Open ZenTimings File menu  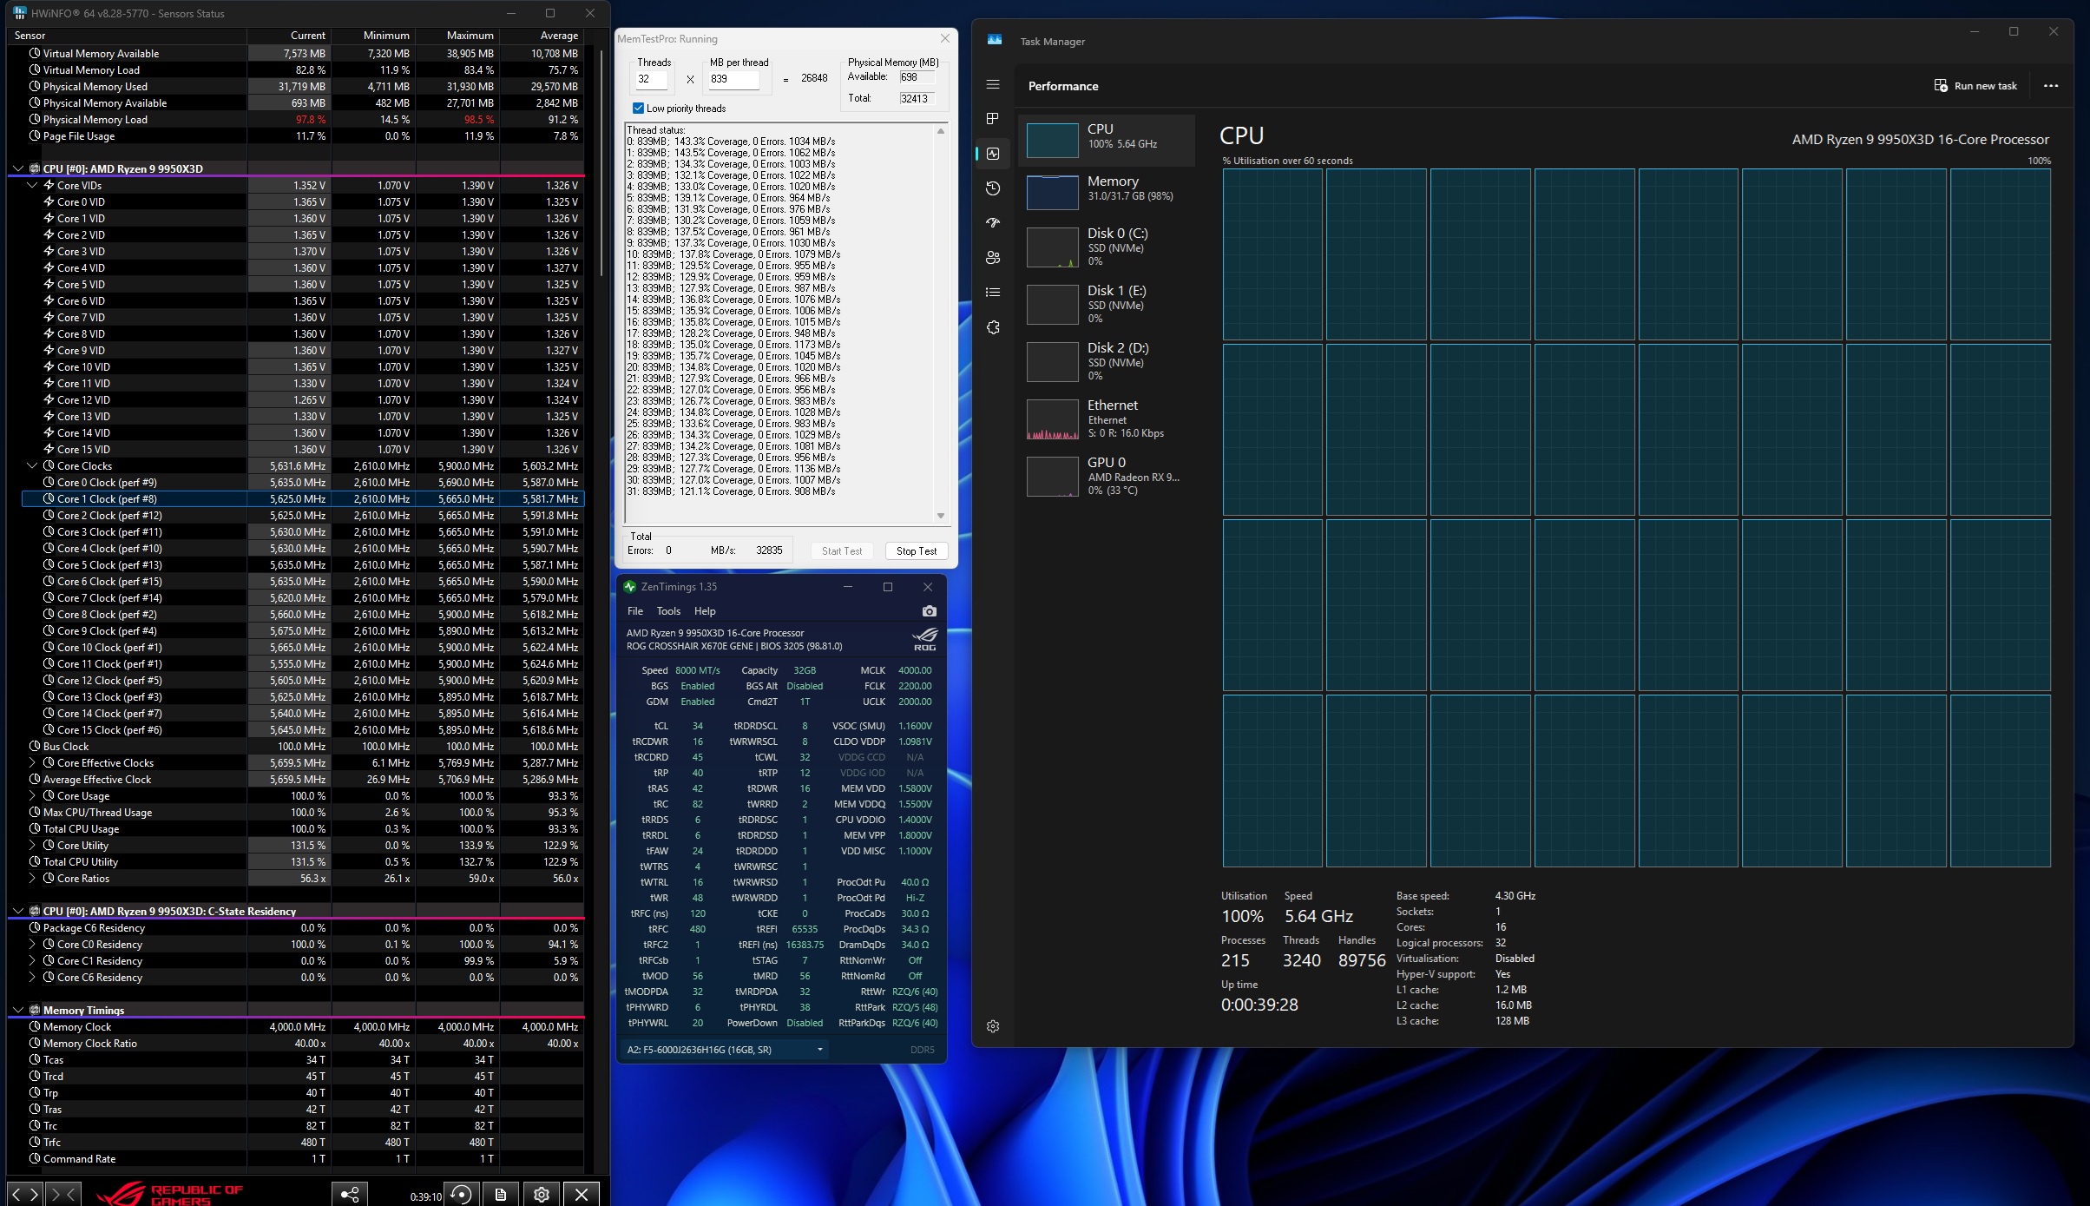point(635,611)
